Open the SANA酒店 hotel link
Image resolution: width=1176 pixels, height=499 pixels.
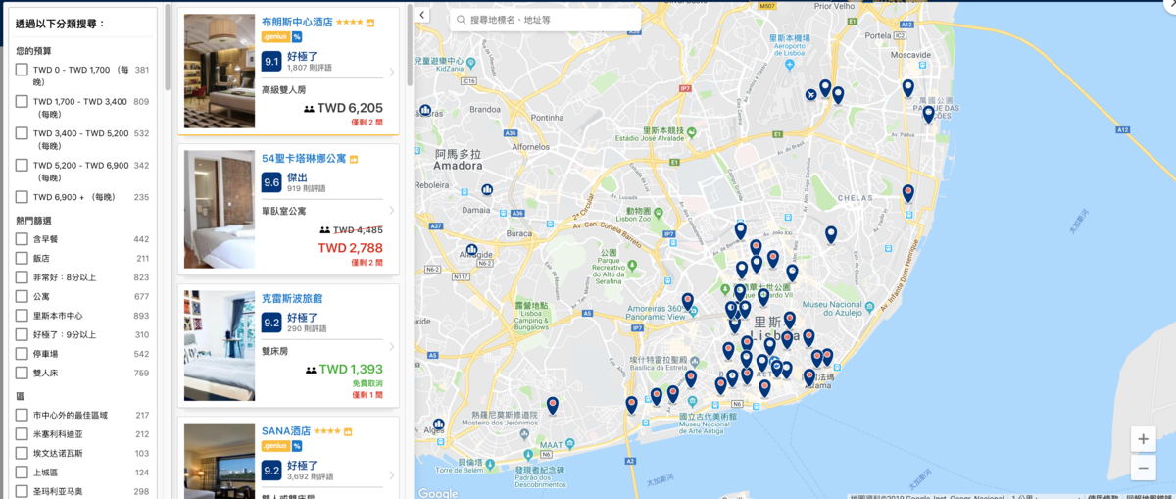(x=285, y=430)
